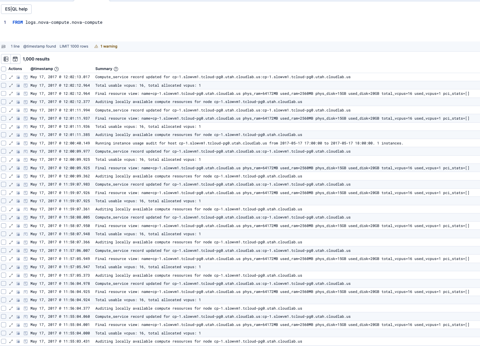The height and width of the screenshot is (346, 480).
Task: Open the document icon on 12:01:11.994 row
Action: pos(25,110)
